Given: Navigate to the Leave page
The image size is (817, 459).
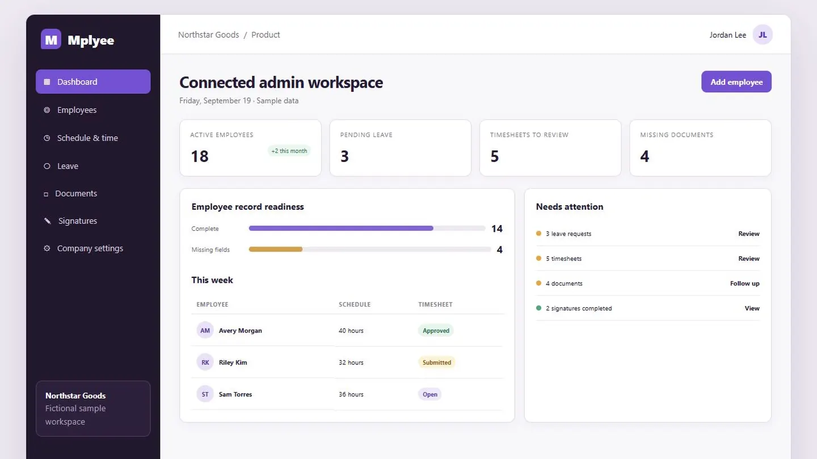Looking at the screenshot, I should pyautogui.click(x=68, y=166).
